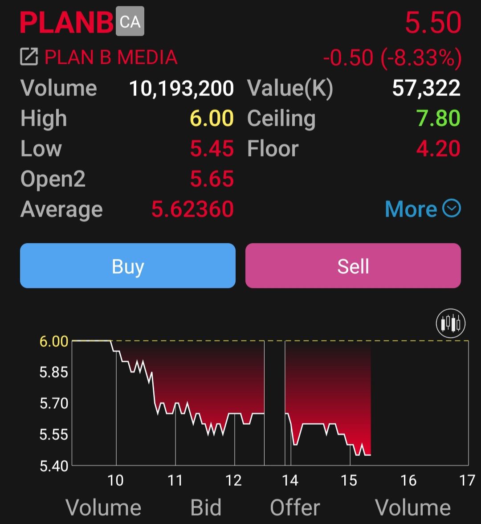
Task: Tap the Floor price 4.20
Action: [438, 149]
